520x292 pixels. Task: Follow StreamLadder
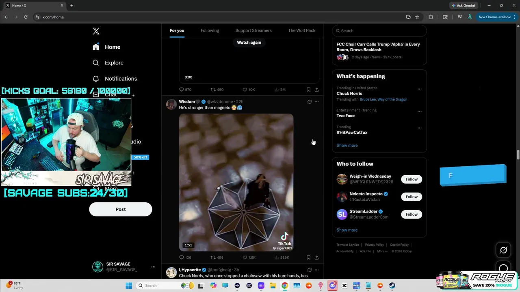412,214
